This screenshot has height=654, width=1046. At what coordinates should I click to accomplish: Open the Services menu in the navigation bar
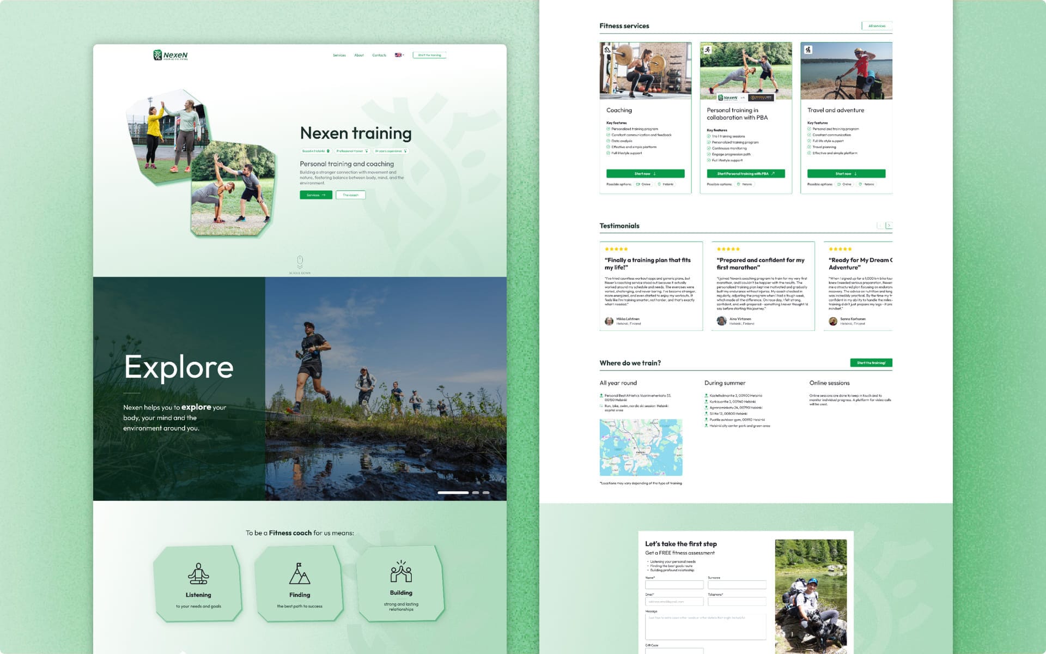(x=339, y=55)
